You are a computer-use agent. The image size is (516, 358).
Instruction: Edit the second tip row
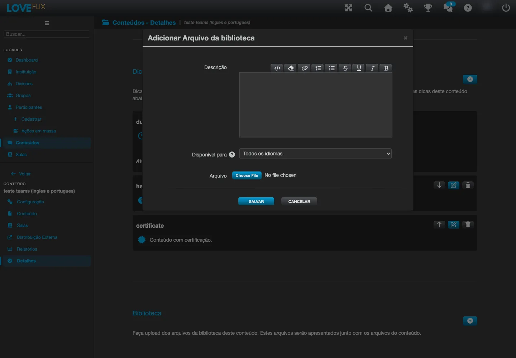pyautogui.click(x=454, y=185)
